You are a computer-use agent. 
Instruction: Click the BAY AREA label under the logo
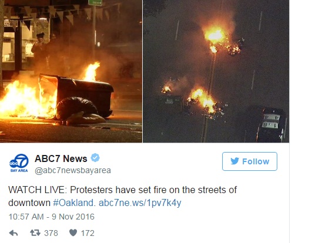[x=19, y=170]
